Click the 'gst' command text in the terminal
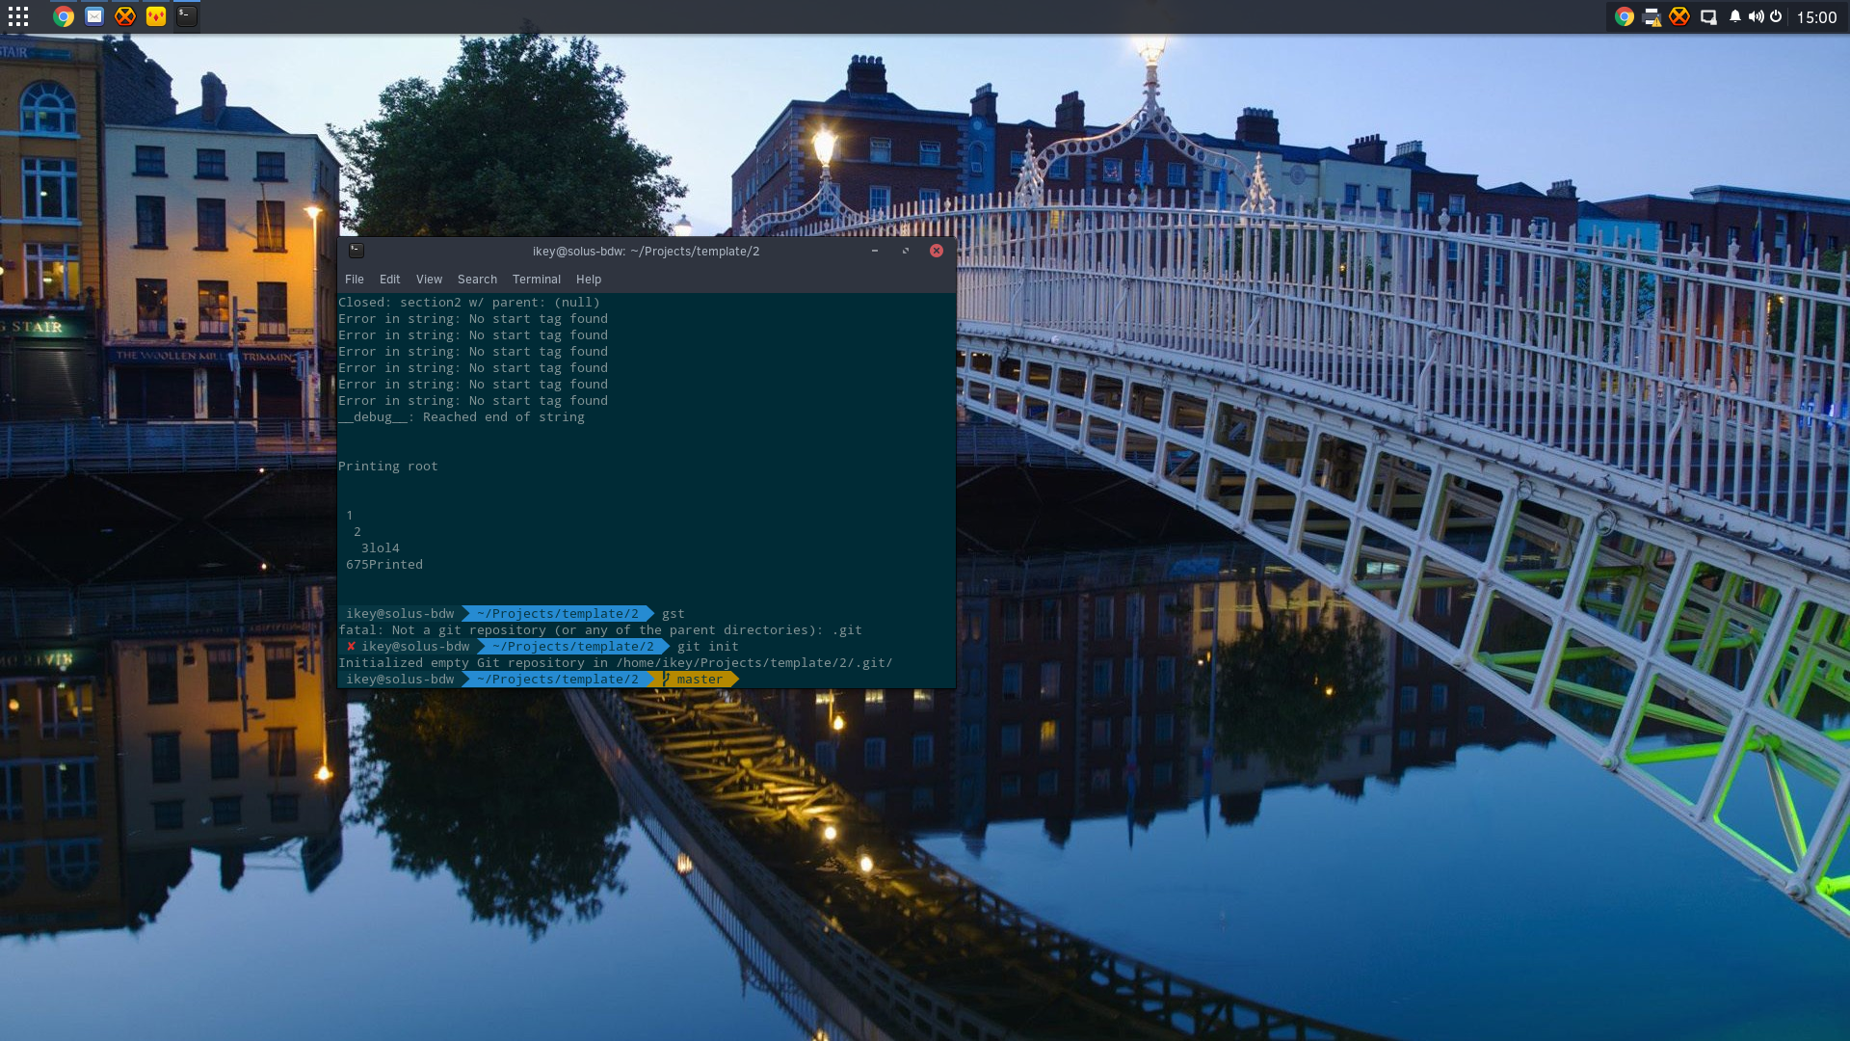The height and width of the screenshot is (1041, 1850). (x=674, y=614)
